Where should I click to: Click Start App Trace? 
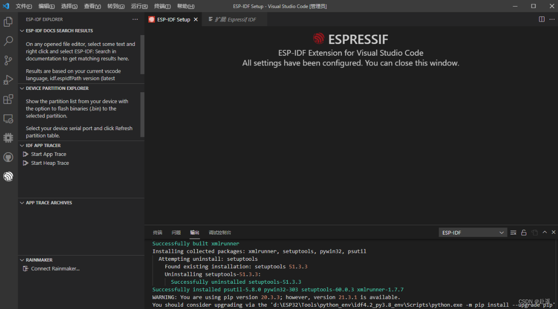(48, 154)
